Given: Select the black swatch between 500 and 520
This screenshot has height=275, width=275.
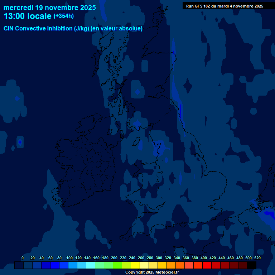Looking at the screenshot, I should coord(251,265).
